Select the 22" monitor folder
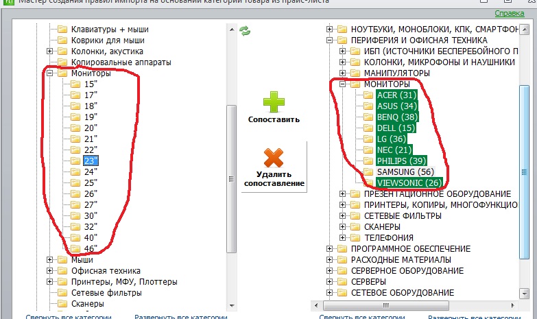Screen dimensions: 537x319 [91, 150]
